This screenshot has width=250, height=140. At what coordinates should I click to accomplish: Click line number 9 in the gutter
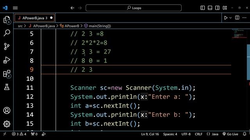32,70
